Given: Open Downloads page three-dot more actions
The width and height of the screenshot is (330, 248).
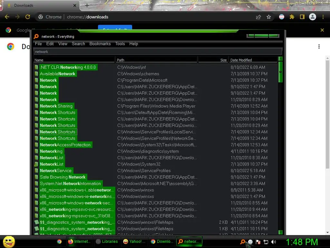Looking at the screenshot, I should (319, 46).
